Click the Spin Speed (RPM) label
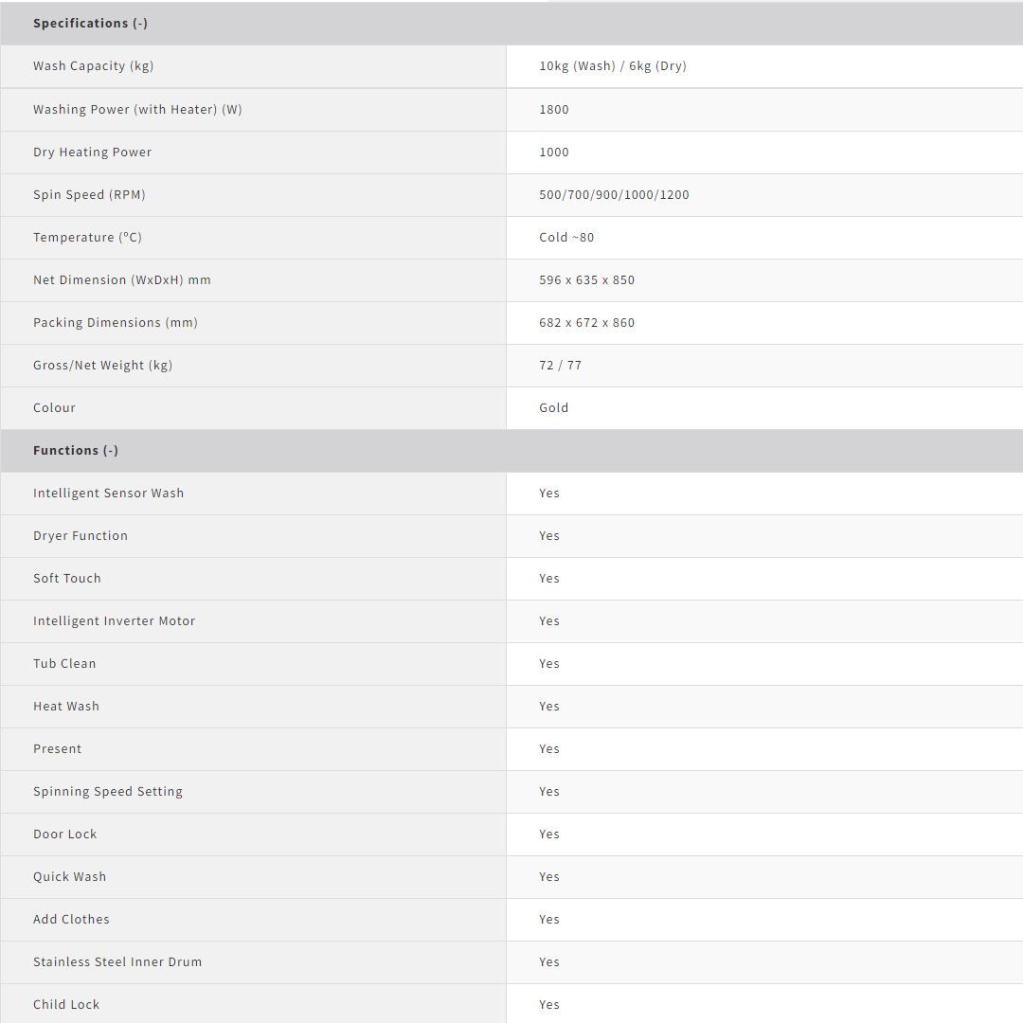 [89, 194]
